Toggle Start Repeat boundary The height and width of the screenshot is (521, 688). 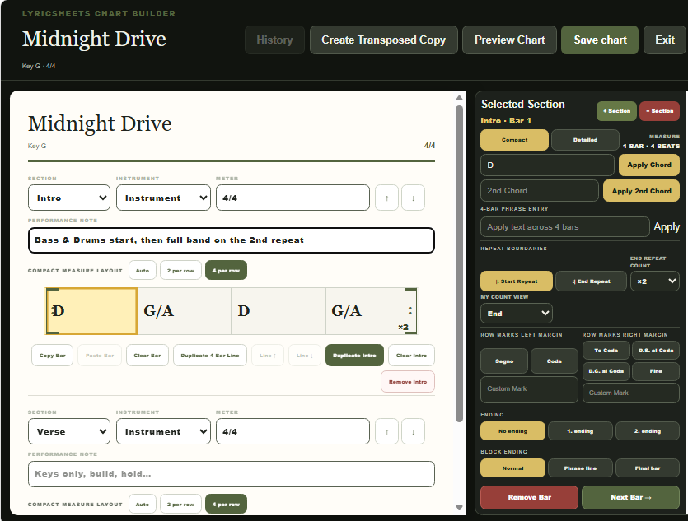tap(517, 281)
